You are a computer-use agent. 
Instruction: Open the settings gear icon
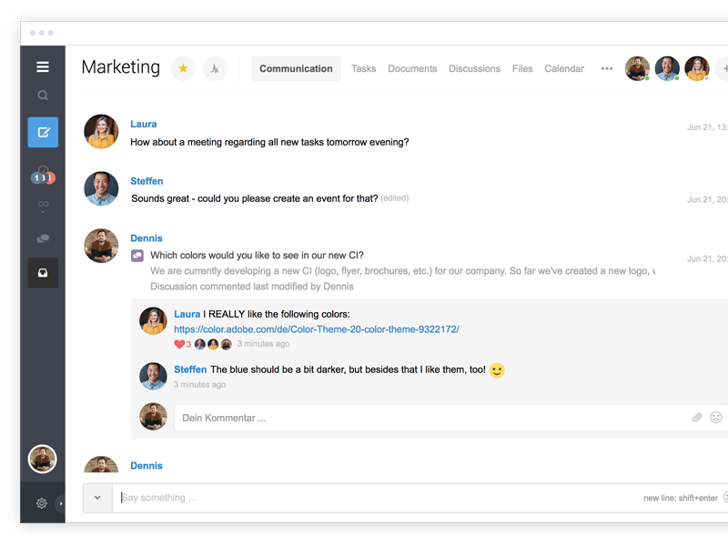pyautogui.click(x=42, y=503)
